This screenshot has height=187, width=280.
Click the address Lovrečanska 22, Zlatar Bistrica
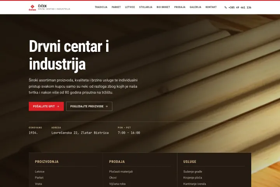80,133
